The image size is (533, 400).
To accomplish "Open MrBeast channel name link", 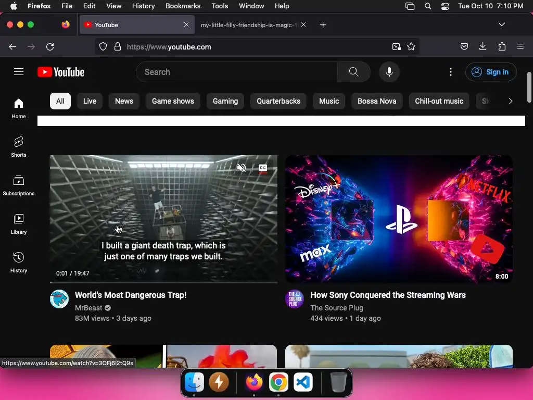I will tap(88, 308).
